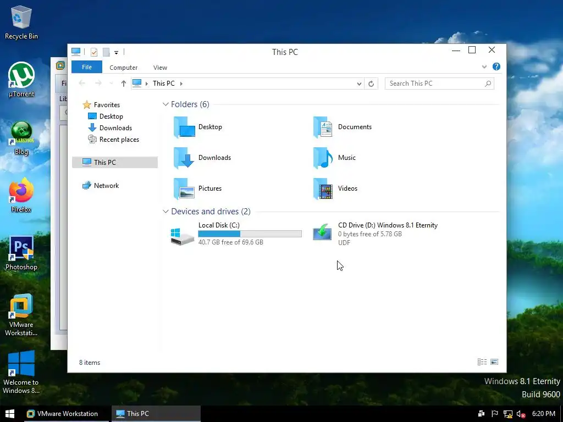
Task: Open the Downloads folder in Folders group
Action: [x=185, y=158]
